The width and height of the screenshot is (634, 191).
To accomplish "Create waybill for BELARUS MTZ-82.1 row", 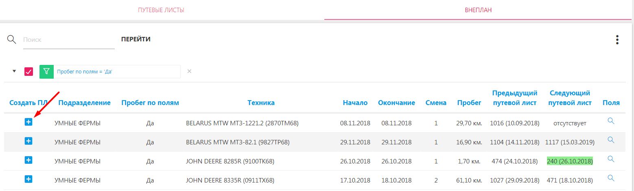I will pyautogui.click(x=28, y=141).
